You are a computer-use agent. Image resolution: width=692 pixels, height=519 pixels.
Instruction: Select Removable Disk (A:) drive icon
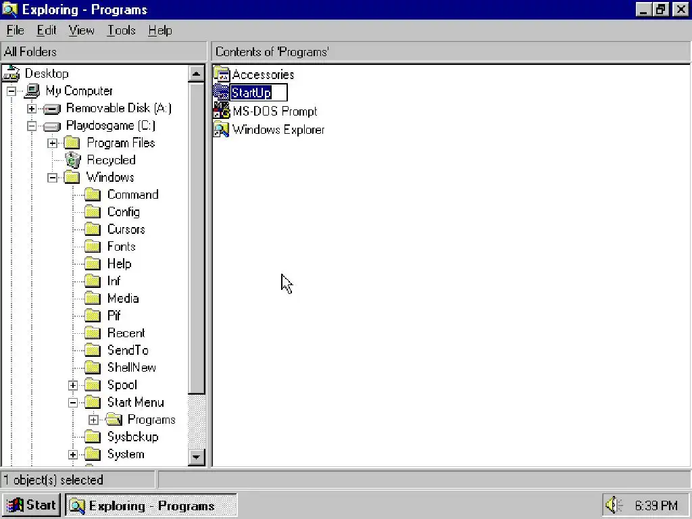(x=53, y=109)
